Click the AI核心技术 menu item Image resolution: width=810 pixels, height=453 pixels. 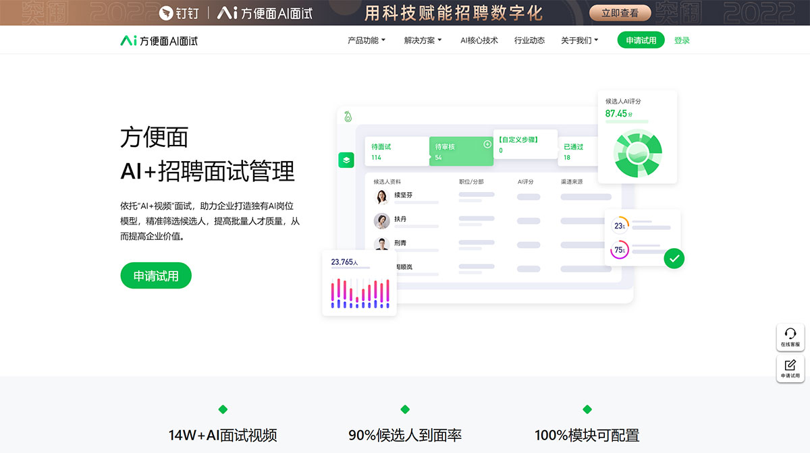(x=479, y=40)
